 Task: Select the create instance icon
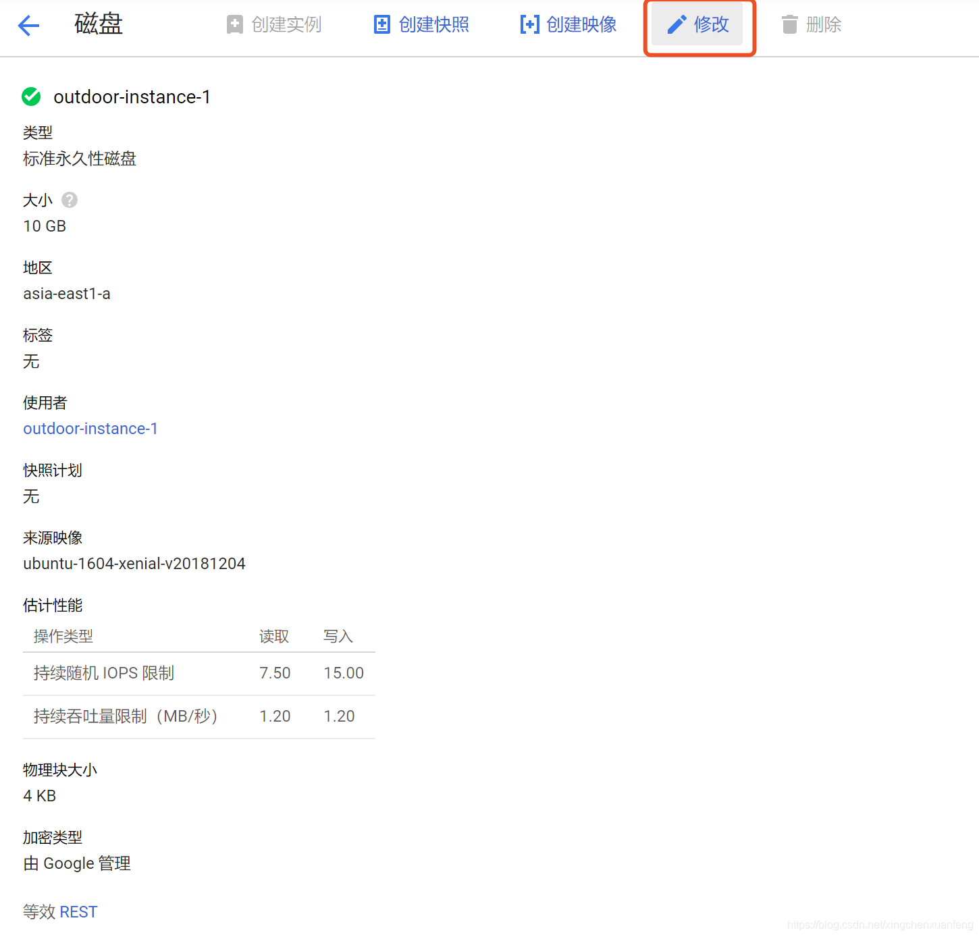coord(234,24)
